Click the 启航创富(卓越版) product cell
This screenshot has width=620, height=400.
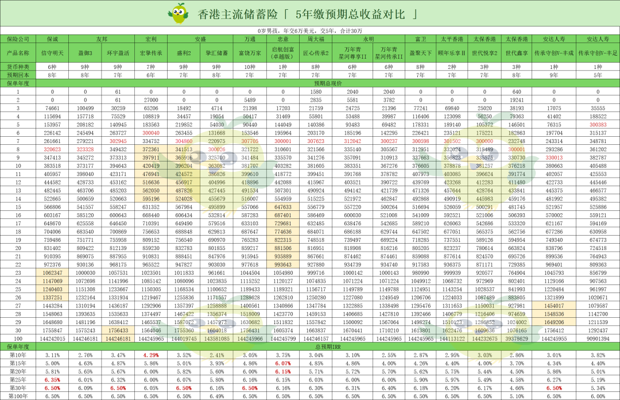[282, 52]
